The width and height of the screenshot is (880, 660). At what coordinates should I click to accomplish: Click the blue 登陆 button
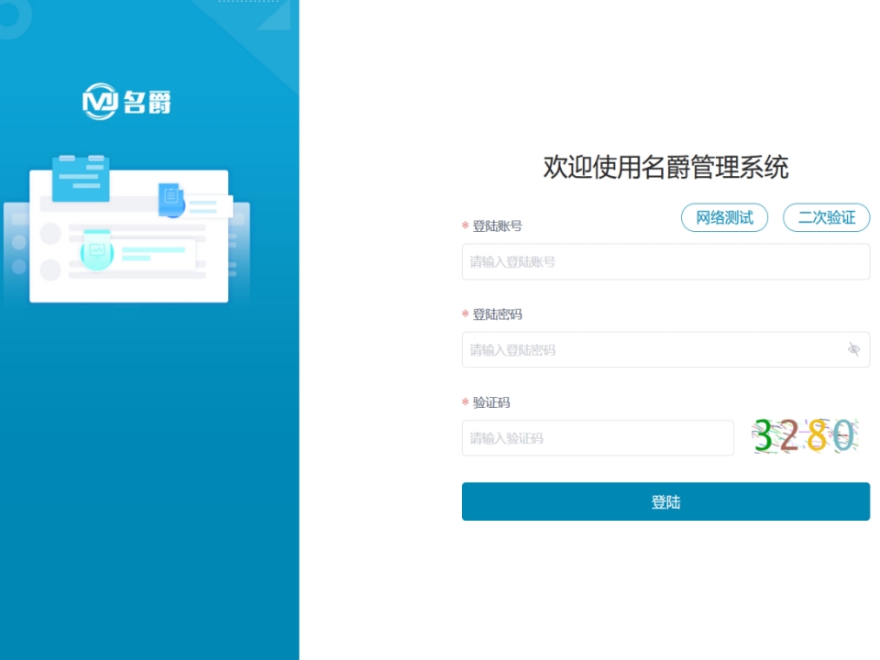tap(665, 501)
